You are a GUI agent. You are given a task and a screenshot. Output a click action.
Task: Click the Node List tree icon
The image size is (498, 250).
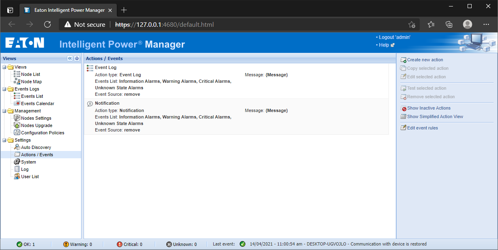pyautogui.click(x=17, y=74)
